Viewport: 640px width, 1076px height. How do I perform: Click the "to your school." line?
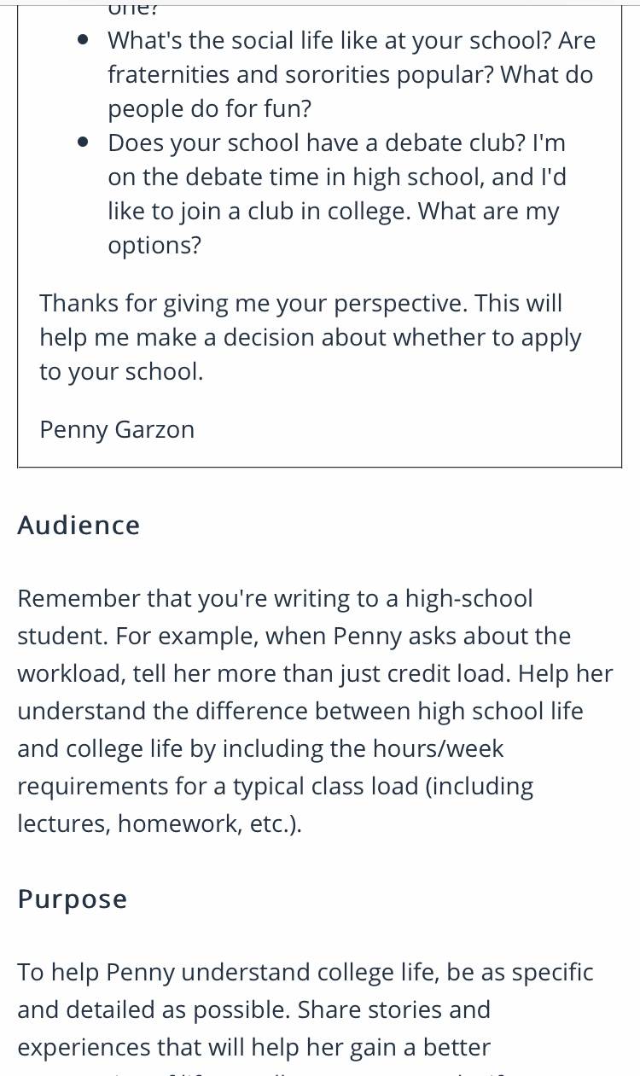[121, 372]
